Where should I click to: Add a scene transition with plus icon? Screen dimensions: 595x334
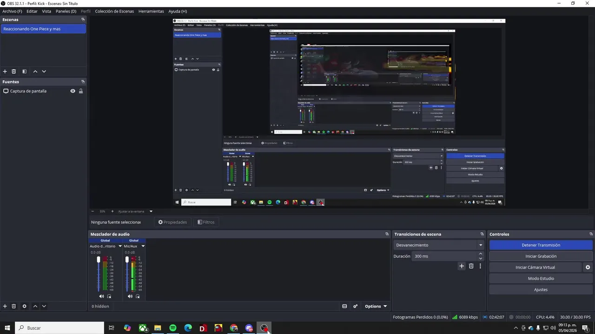click(x=462, y=266)
